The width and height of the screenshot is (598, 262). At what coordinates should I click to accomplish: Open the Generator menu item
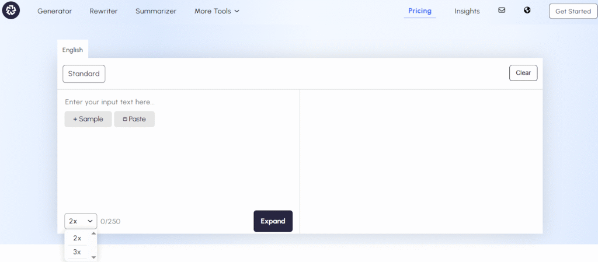tap(54, 11)
